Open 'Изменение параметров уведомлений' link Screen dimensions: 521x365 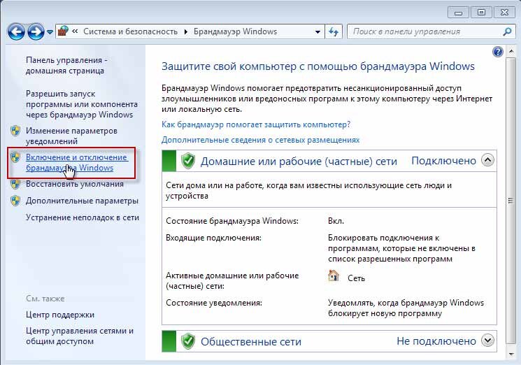(71, 136)
